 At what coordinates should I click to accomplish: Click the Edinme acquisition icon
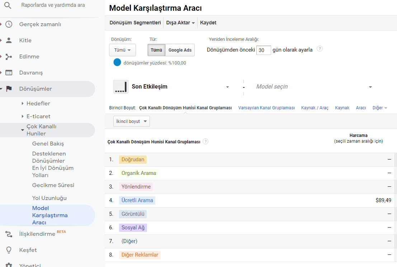[x=9, y=57]
